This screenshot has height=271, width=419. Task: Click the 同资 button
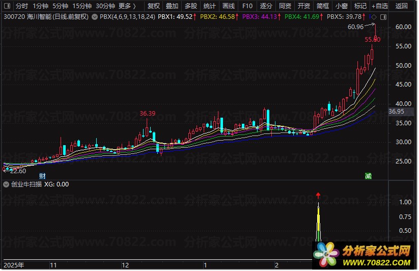point(285,6)
